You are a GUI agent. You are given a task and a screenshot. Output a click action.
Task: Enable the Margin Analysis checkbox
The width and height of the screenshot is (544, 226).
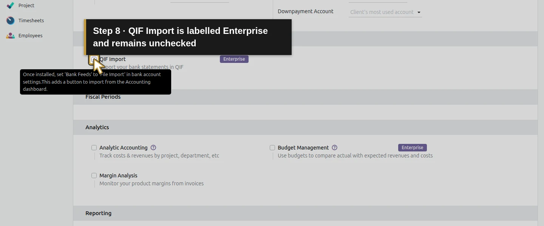click(94, 176)
